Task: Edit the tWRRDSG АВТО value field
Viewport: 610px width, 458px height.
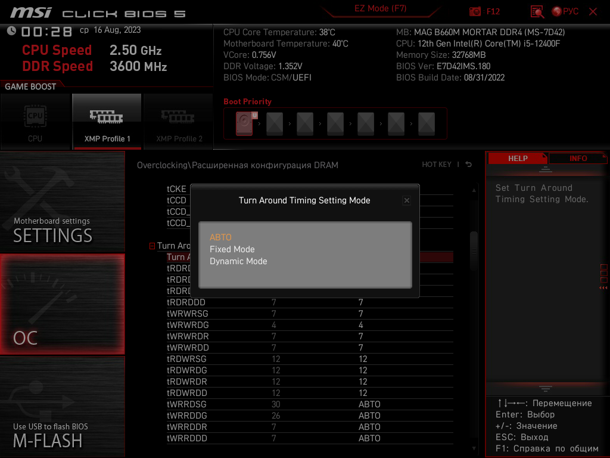Action: (x=369, y=404)
